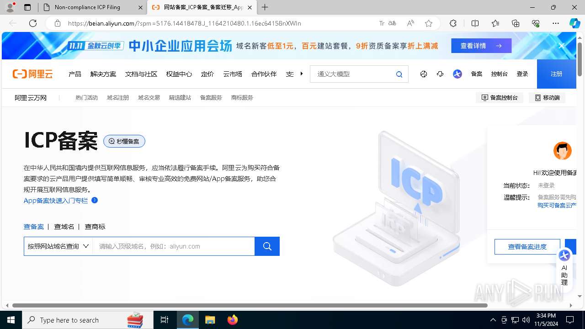Click the help circle icon beside App备案快速入门专栏
The height and width of the screenshot is (329, 585).
point(95,200)
